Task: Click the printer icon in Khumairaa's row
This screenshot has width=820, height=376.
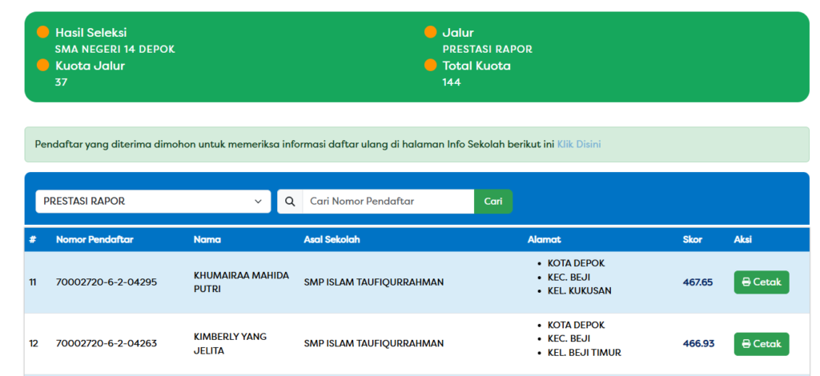Action: coord(746,282)
